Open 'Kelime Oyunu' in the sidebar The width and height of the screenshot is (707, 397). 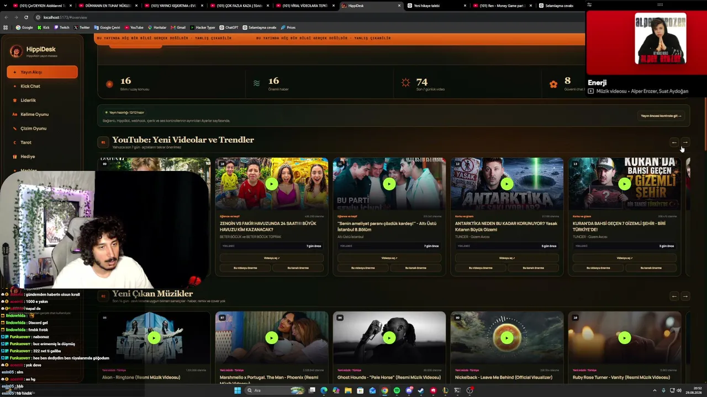[42, 114]
